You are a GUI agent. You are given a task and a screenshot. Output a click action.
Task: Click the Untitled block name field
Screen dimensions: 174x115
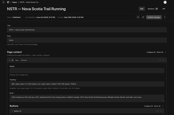(24, 60)
